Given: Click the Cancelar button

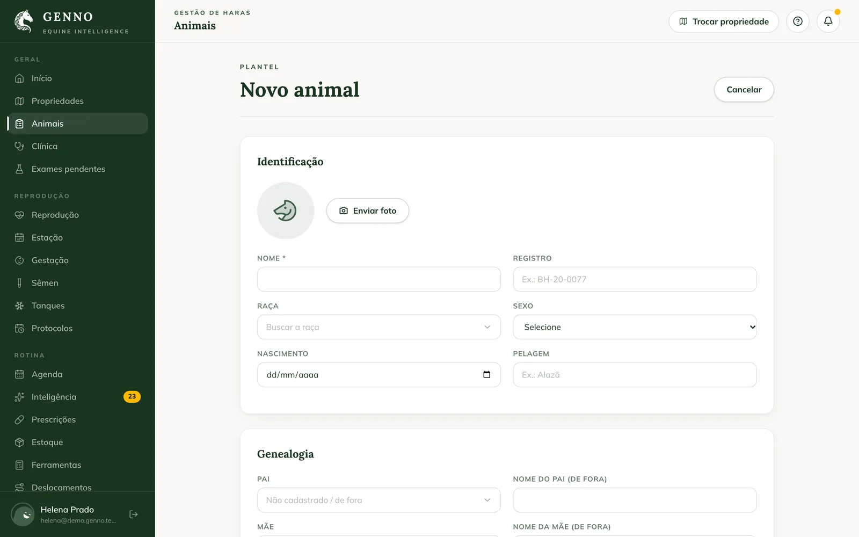Looking at the screenshot, I should click(x=744, y=90).
